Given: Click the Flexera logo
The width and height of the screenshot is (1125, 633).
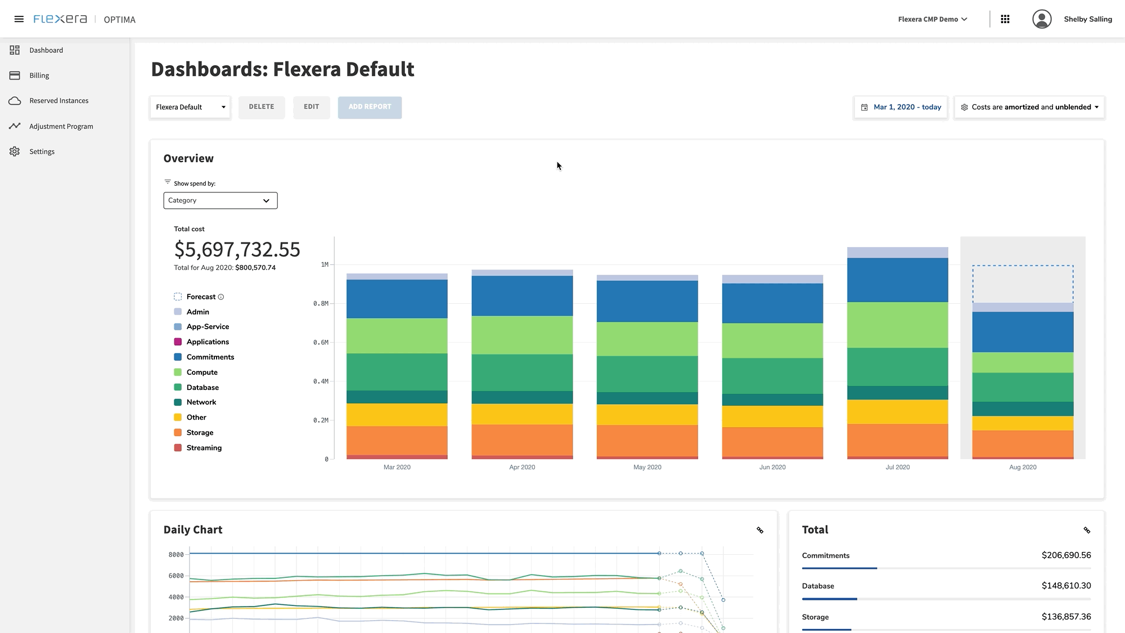Looking at the screenshot, I should 60,19.
